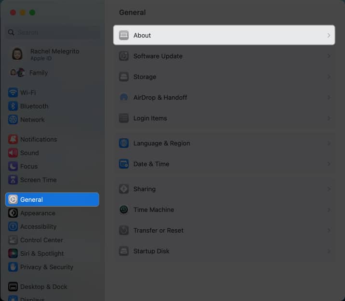Select Appearance label in the sidebar
The height and width of the screenshot is (301, 345).
coord(38,213)
